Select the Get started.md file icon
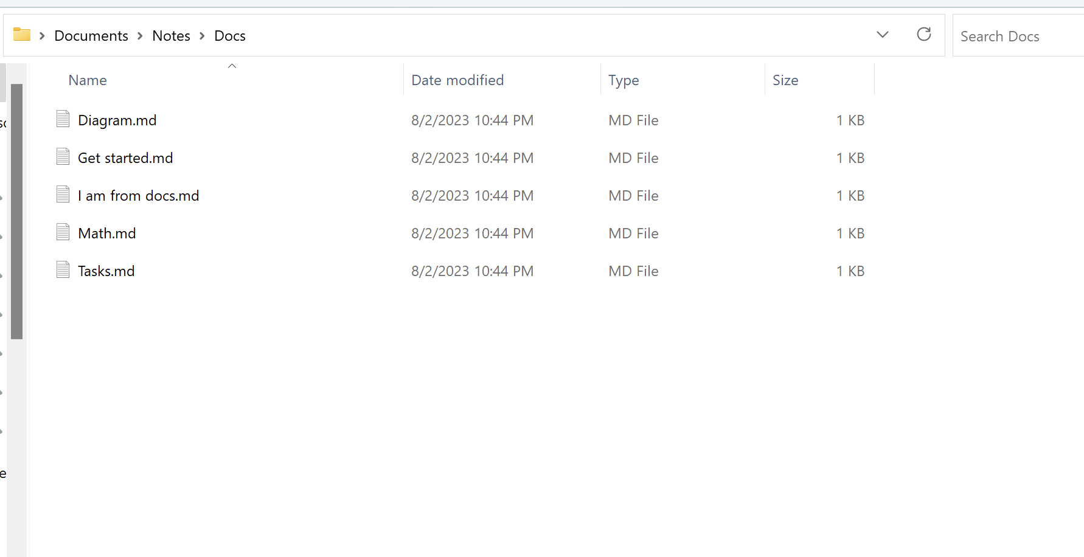This screenshot has width=1084, height=557. [x=63, y=157]
